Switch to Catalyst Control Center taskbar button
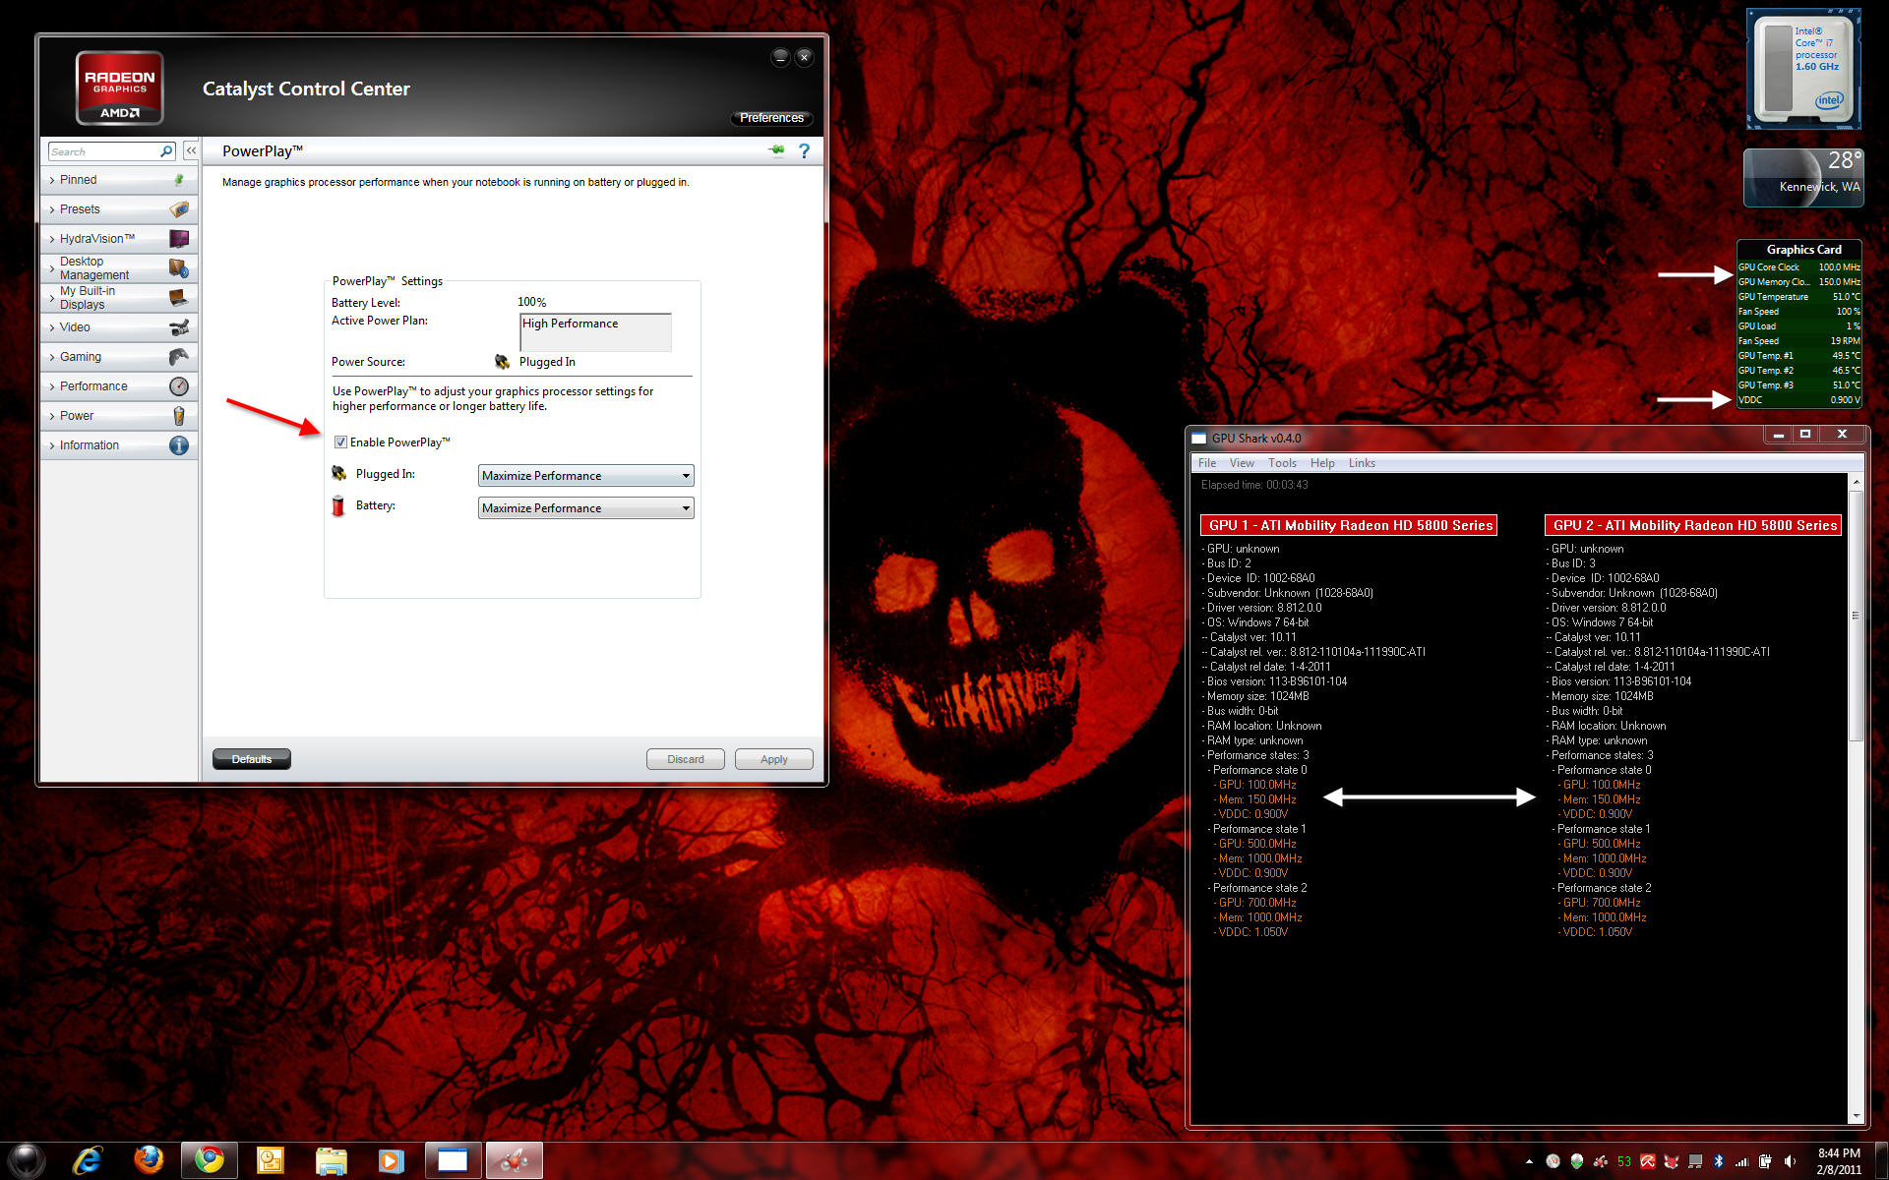 [x=514, y=1160]
